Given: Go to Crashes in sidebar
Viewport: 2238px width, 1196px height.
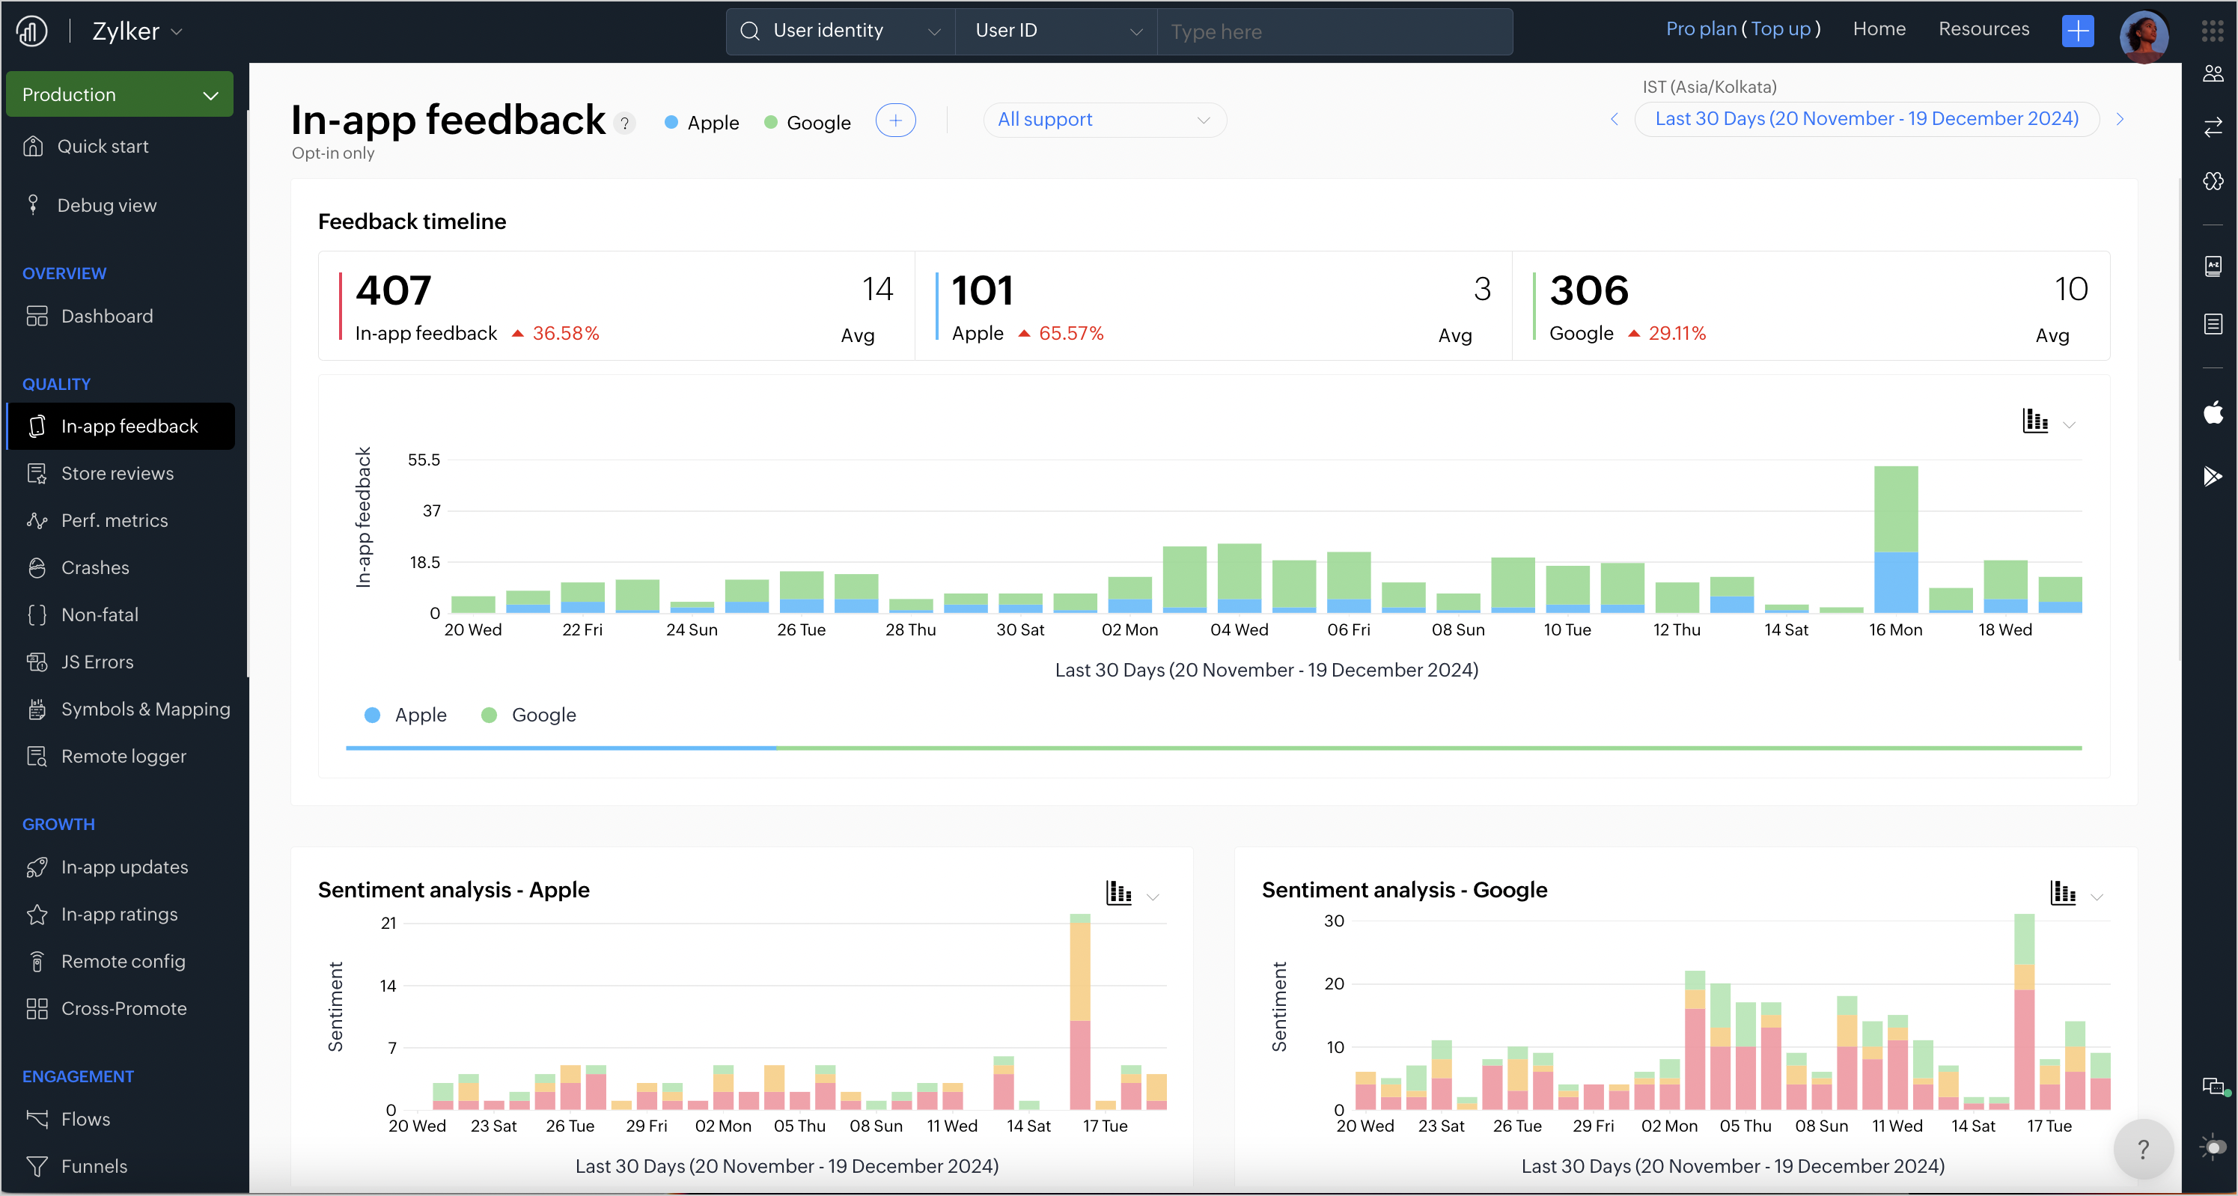Looking at the screenshot, I should click(x=95, y=567).
